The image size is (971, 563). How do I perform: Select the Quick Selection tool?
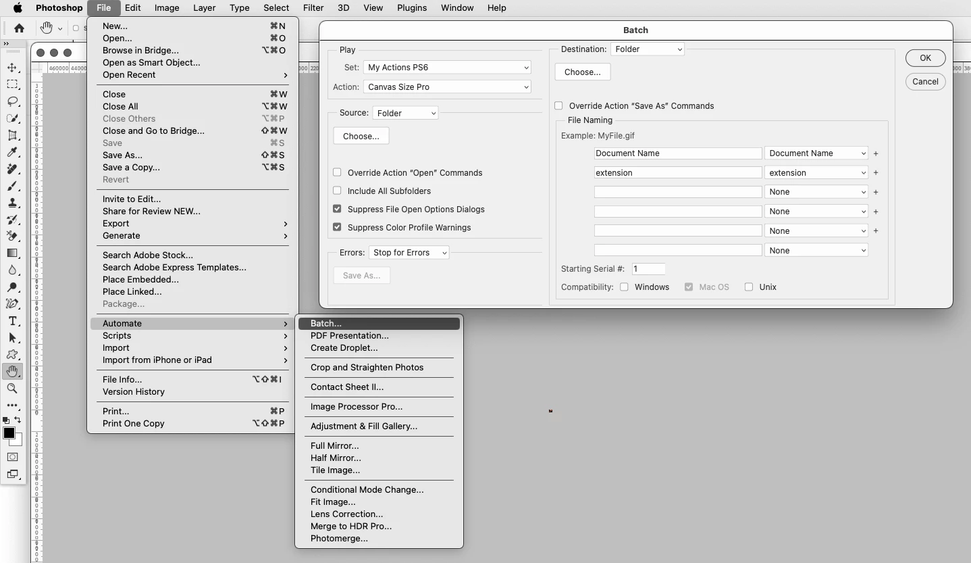(12, 118)
